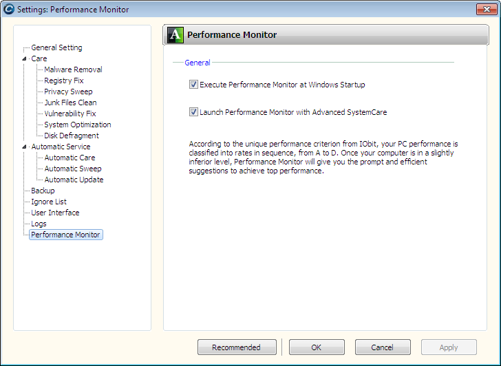
Task: Go to Registry Fix settings
Action: tap(63, 80)
